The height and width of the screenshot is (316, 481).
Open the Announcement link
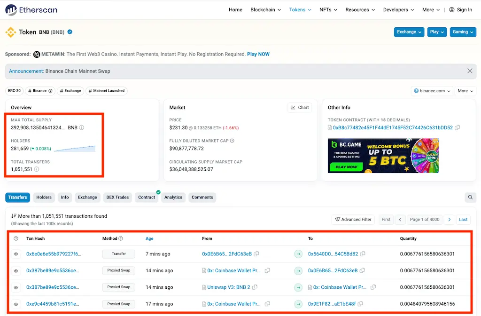point(26,71)
